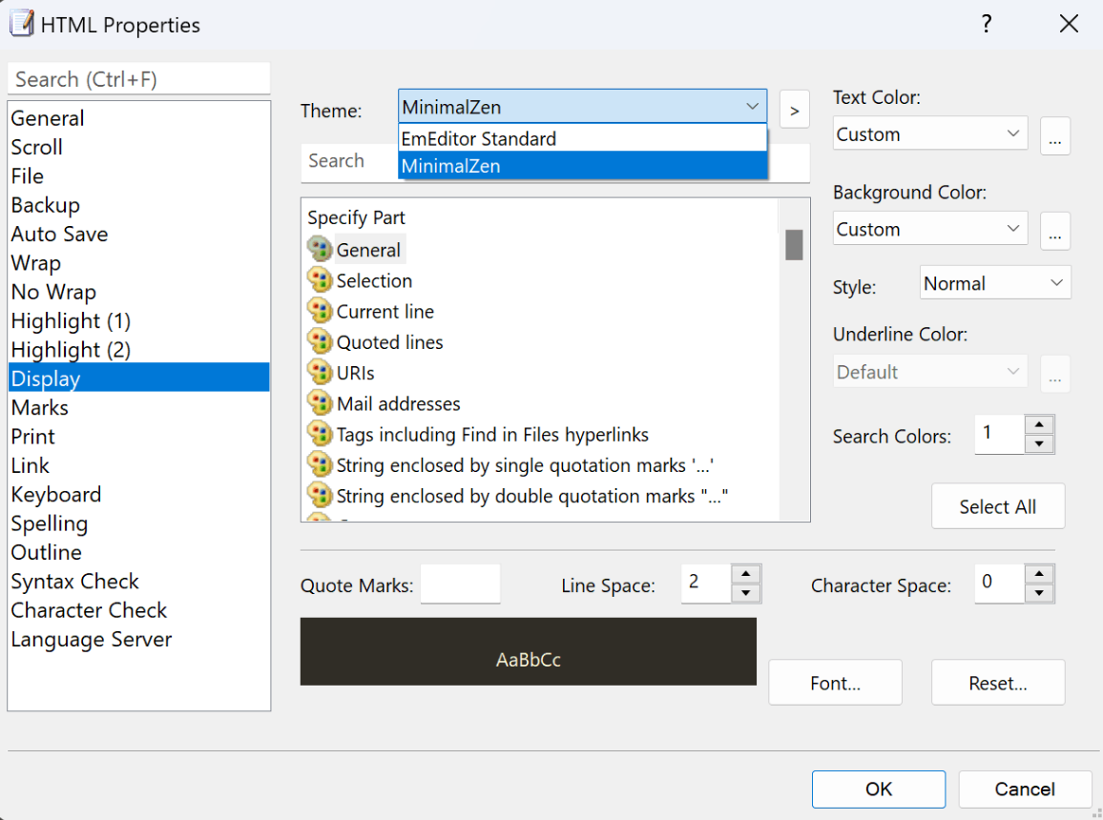Click the help question mark in title bar
This screenshot has height=820, width=1103.
point(987,24)
